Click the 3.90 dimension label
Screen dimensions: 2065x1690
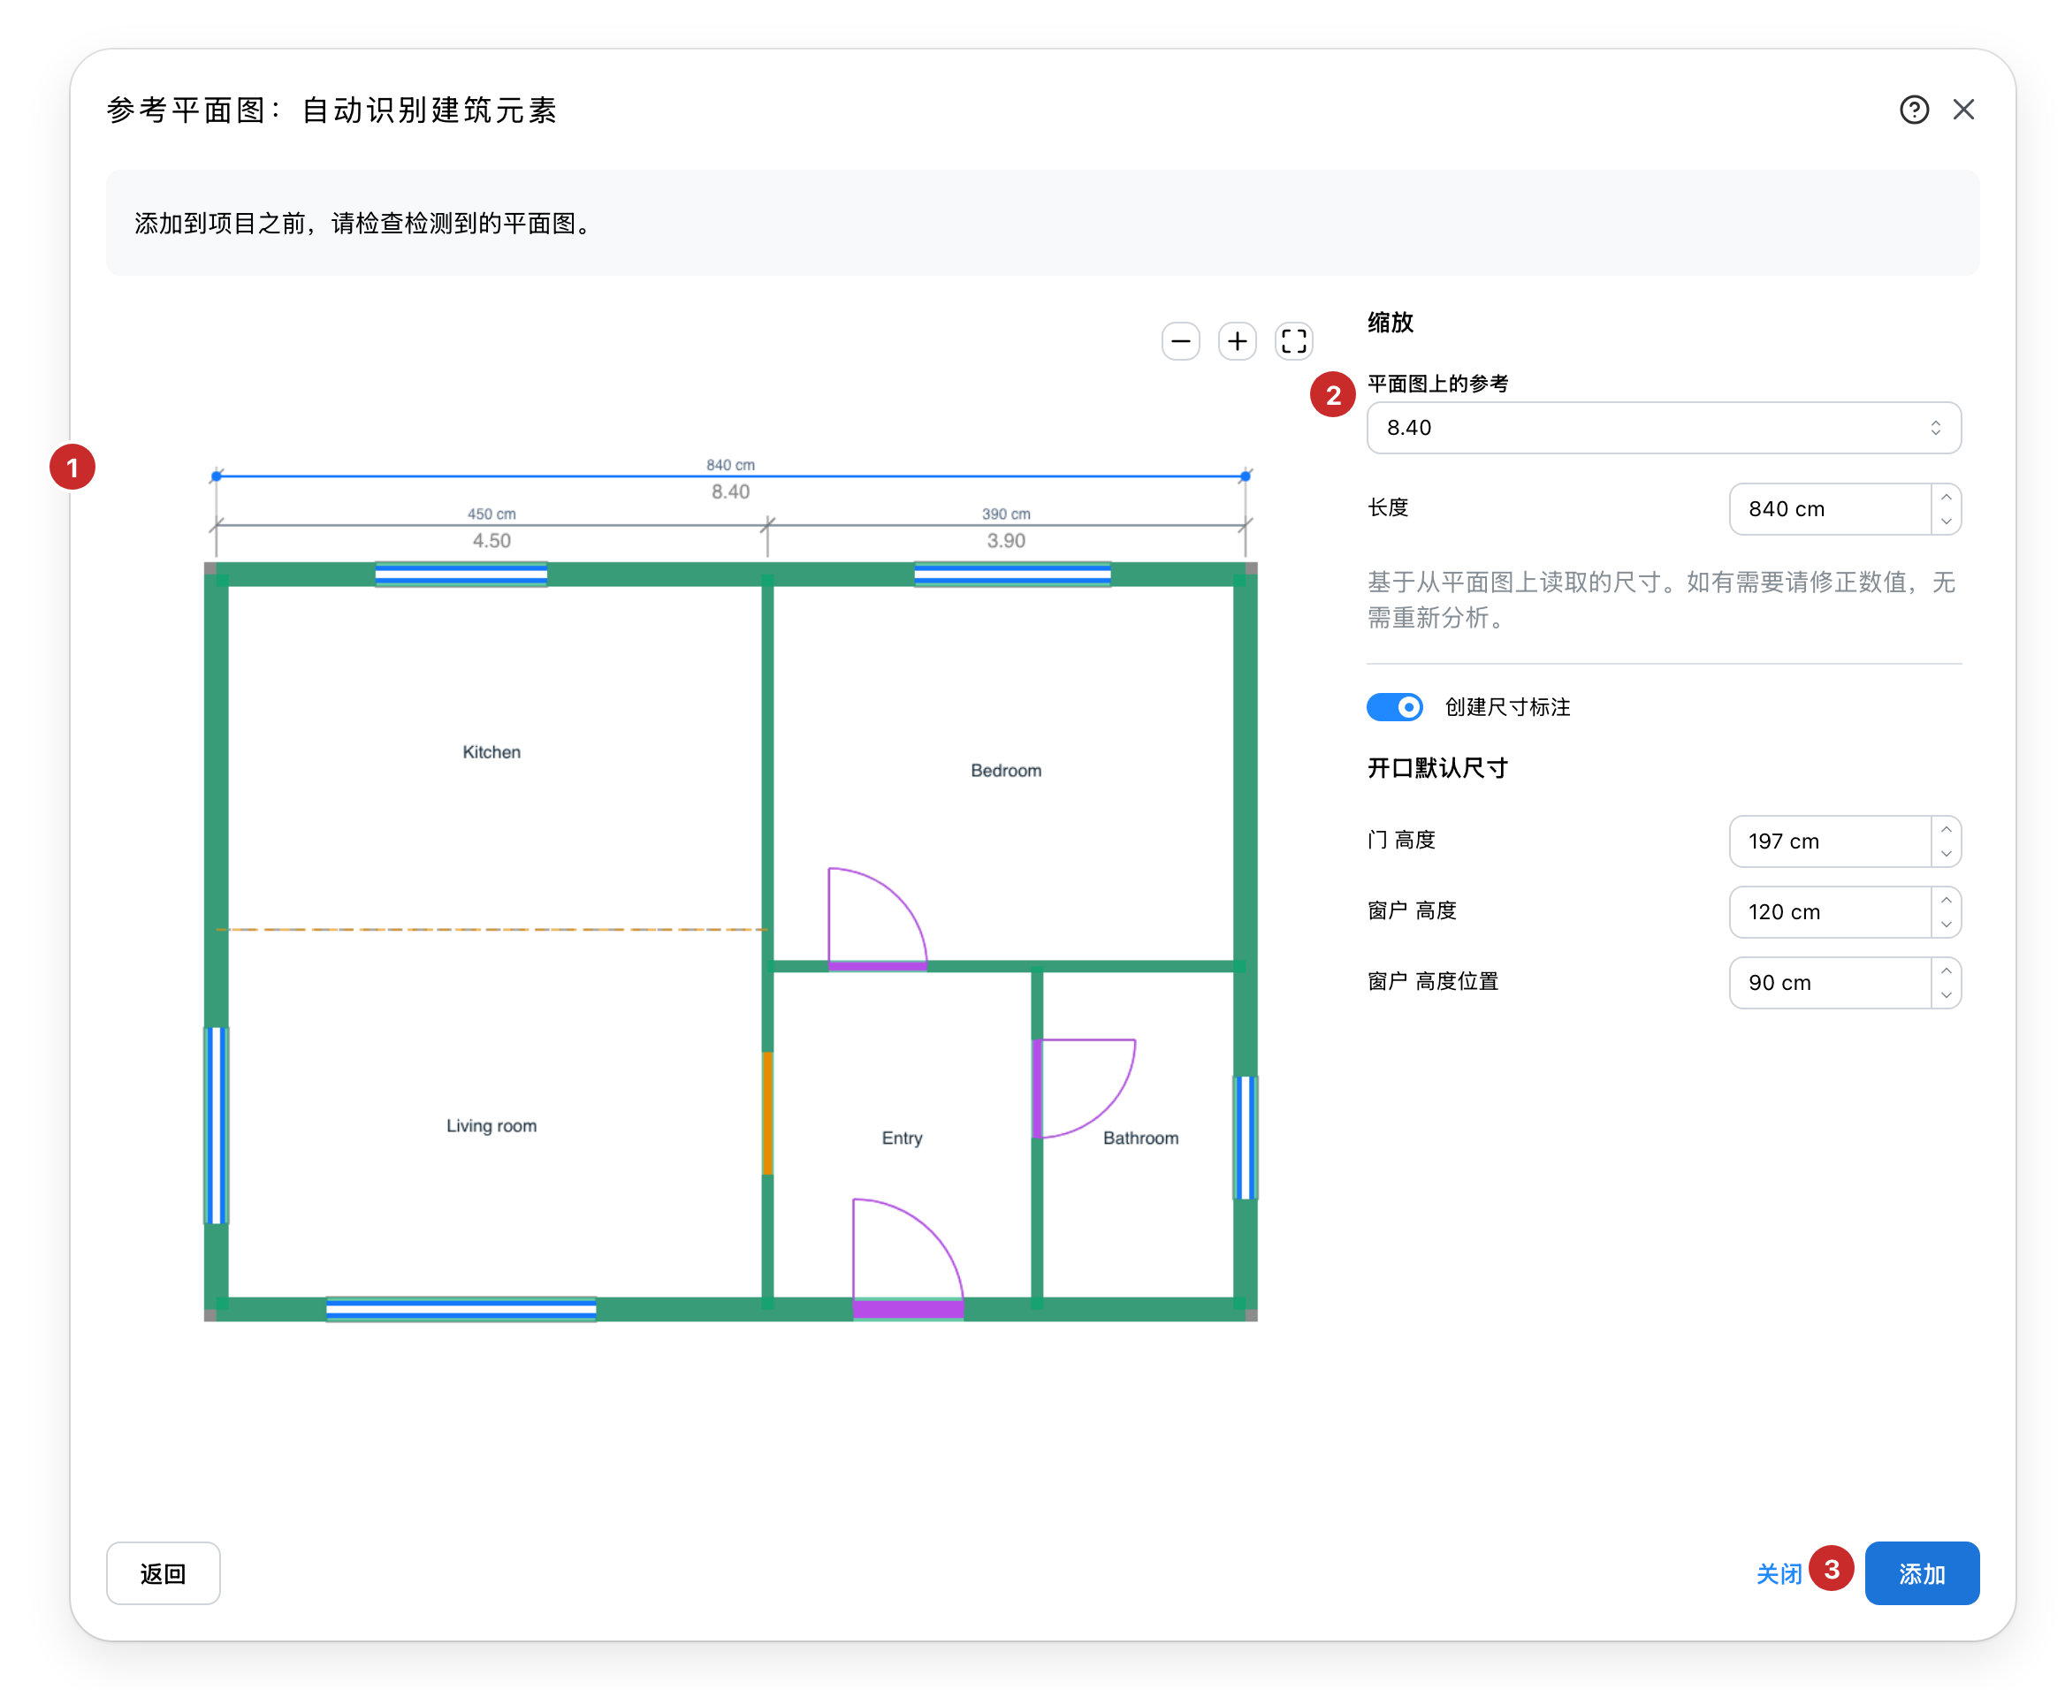pos(1005,540)
